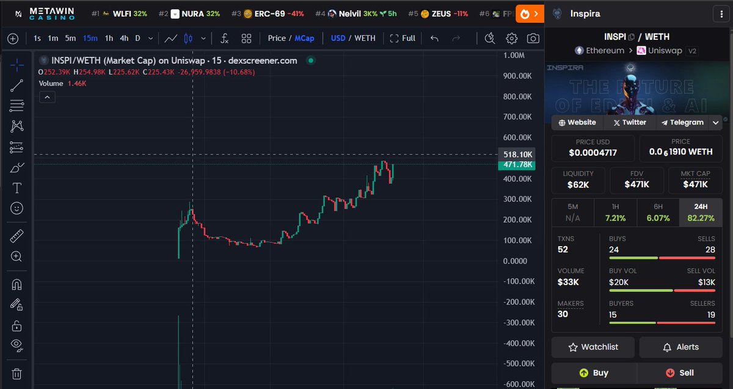Switch chart interval to 1h
This screenshot has height=389, width=733.
tap(109, 38)
